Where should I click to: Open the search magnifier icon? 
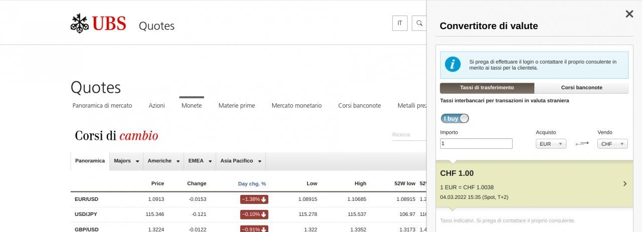(419, 23)
